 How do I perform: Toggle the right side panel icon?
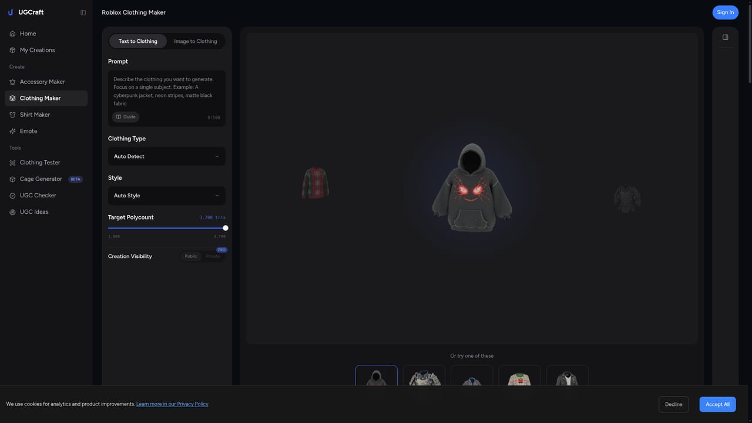pos(725,37)
